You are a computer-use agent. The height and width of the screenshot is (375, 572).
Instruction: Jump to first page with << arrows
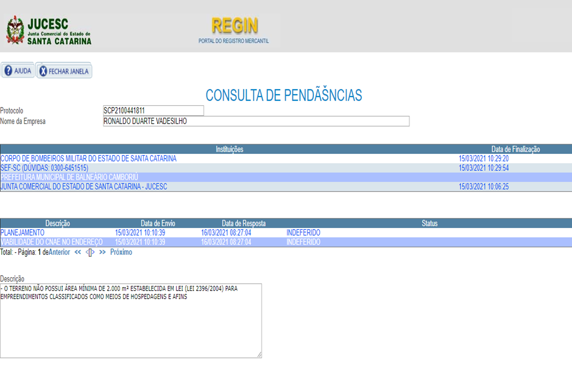78,253
